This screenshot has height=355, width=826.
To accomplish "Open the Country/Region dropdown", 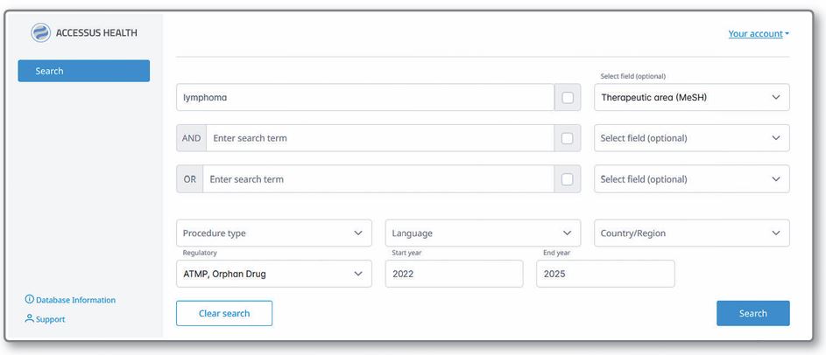I will pos(691,233).
